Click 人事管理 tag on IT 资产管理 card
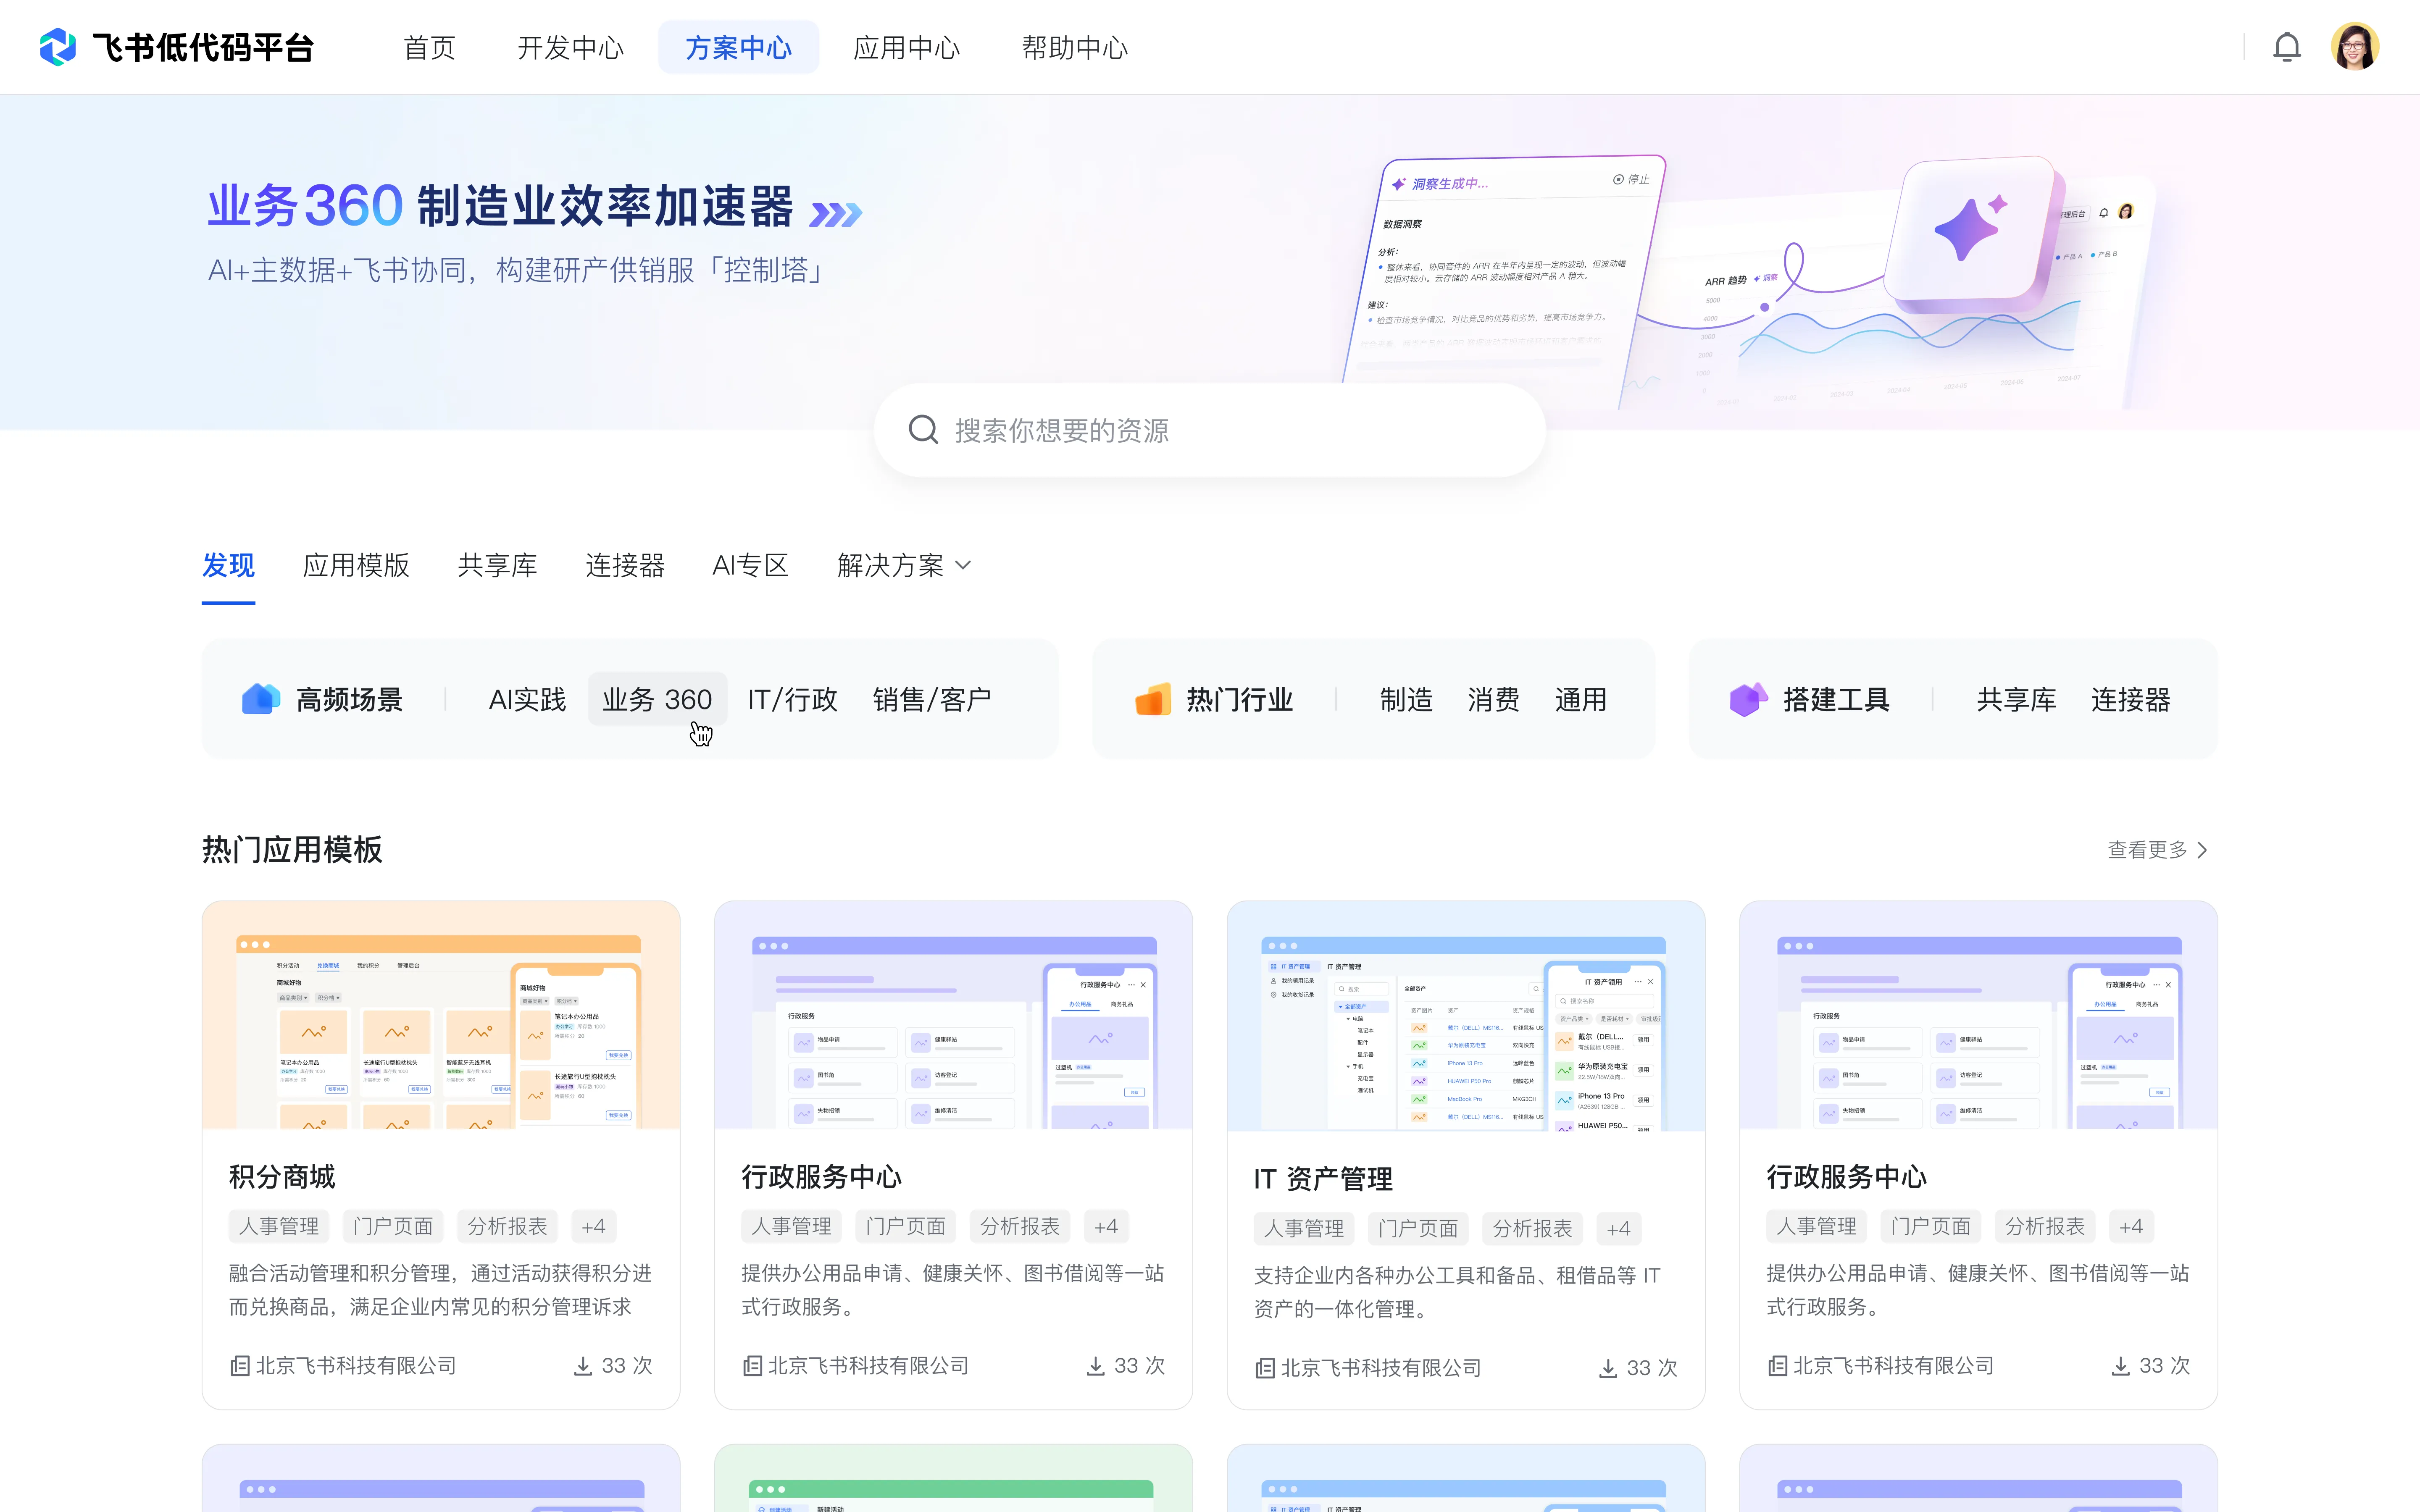Image resolution: width=2420 pixels, height=1512 pixels. coord(1304,1228)
